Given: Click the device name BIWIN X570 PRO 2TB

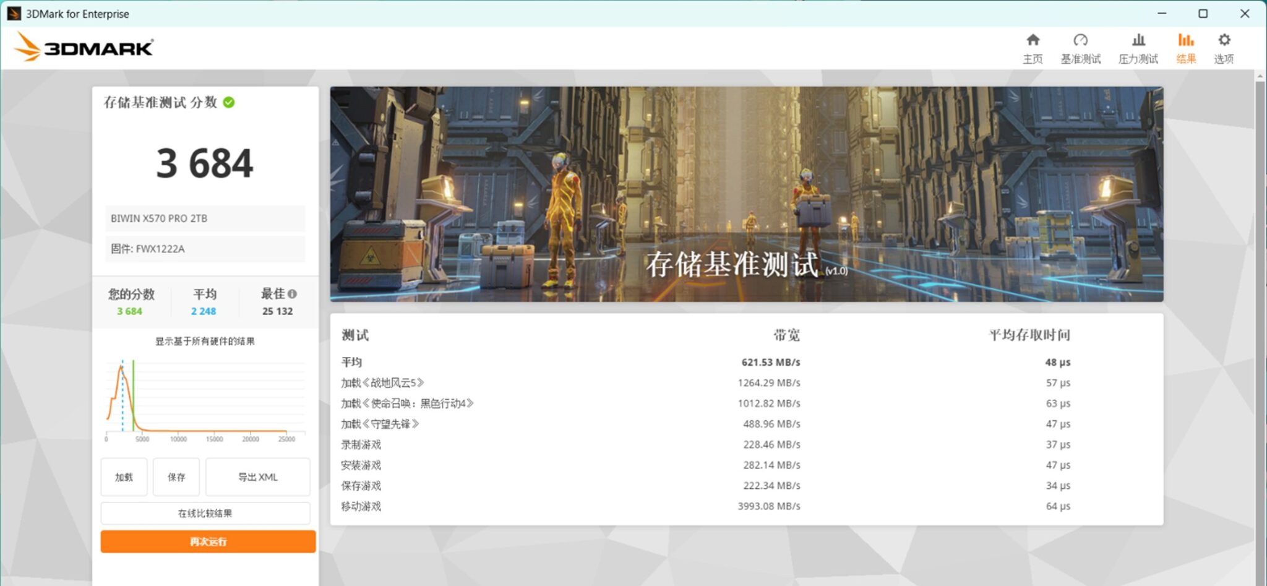Looking at the screenshot, I should [x=159, y=218].
